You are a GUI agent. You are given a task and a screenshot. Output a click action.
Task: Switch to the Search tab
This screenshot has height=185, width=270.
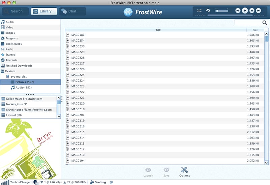click(15, 11)
